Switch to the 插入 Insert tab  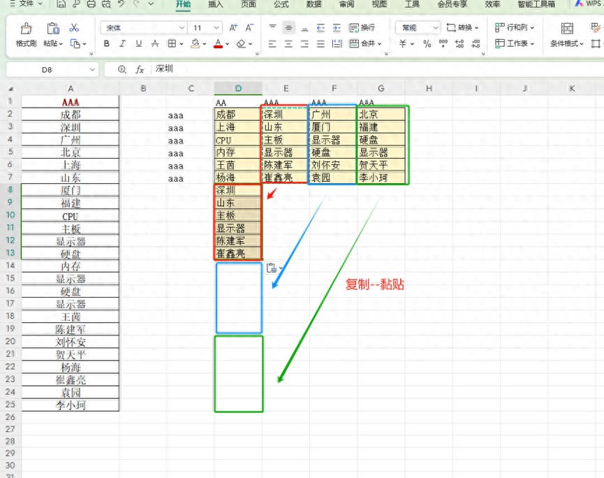point(216,4)
